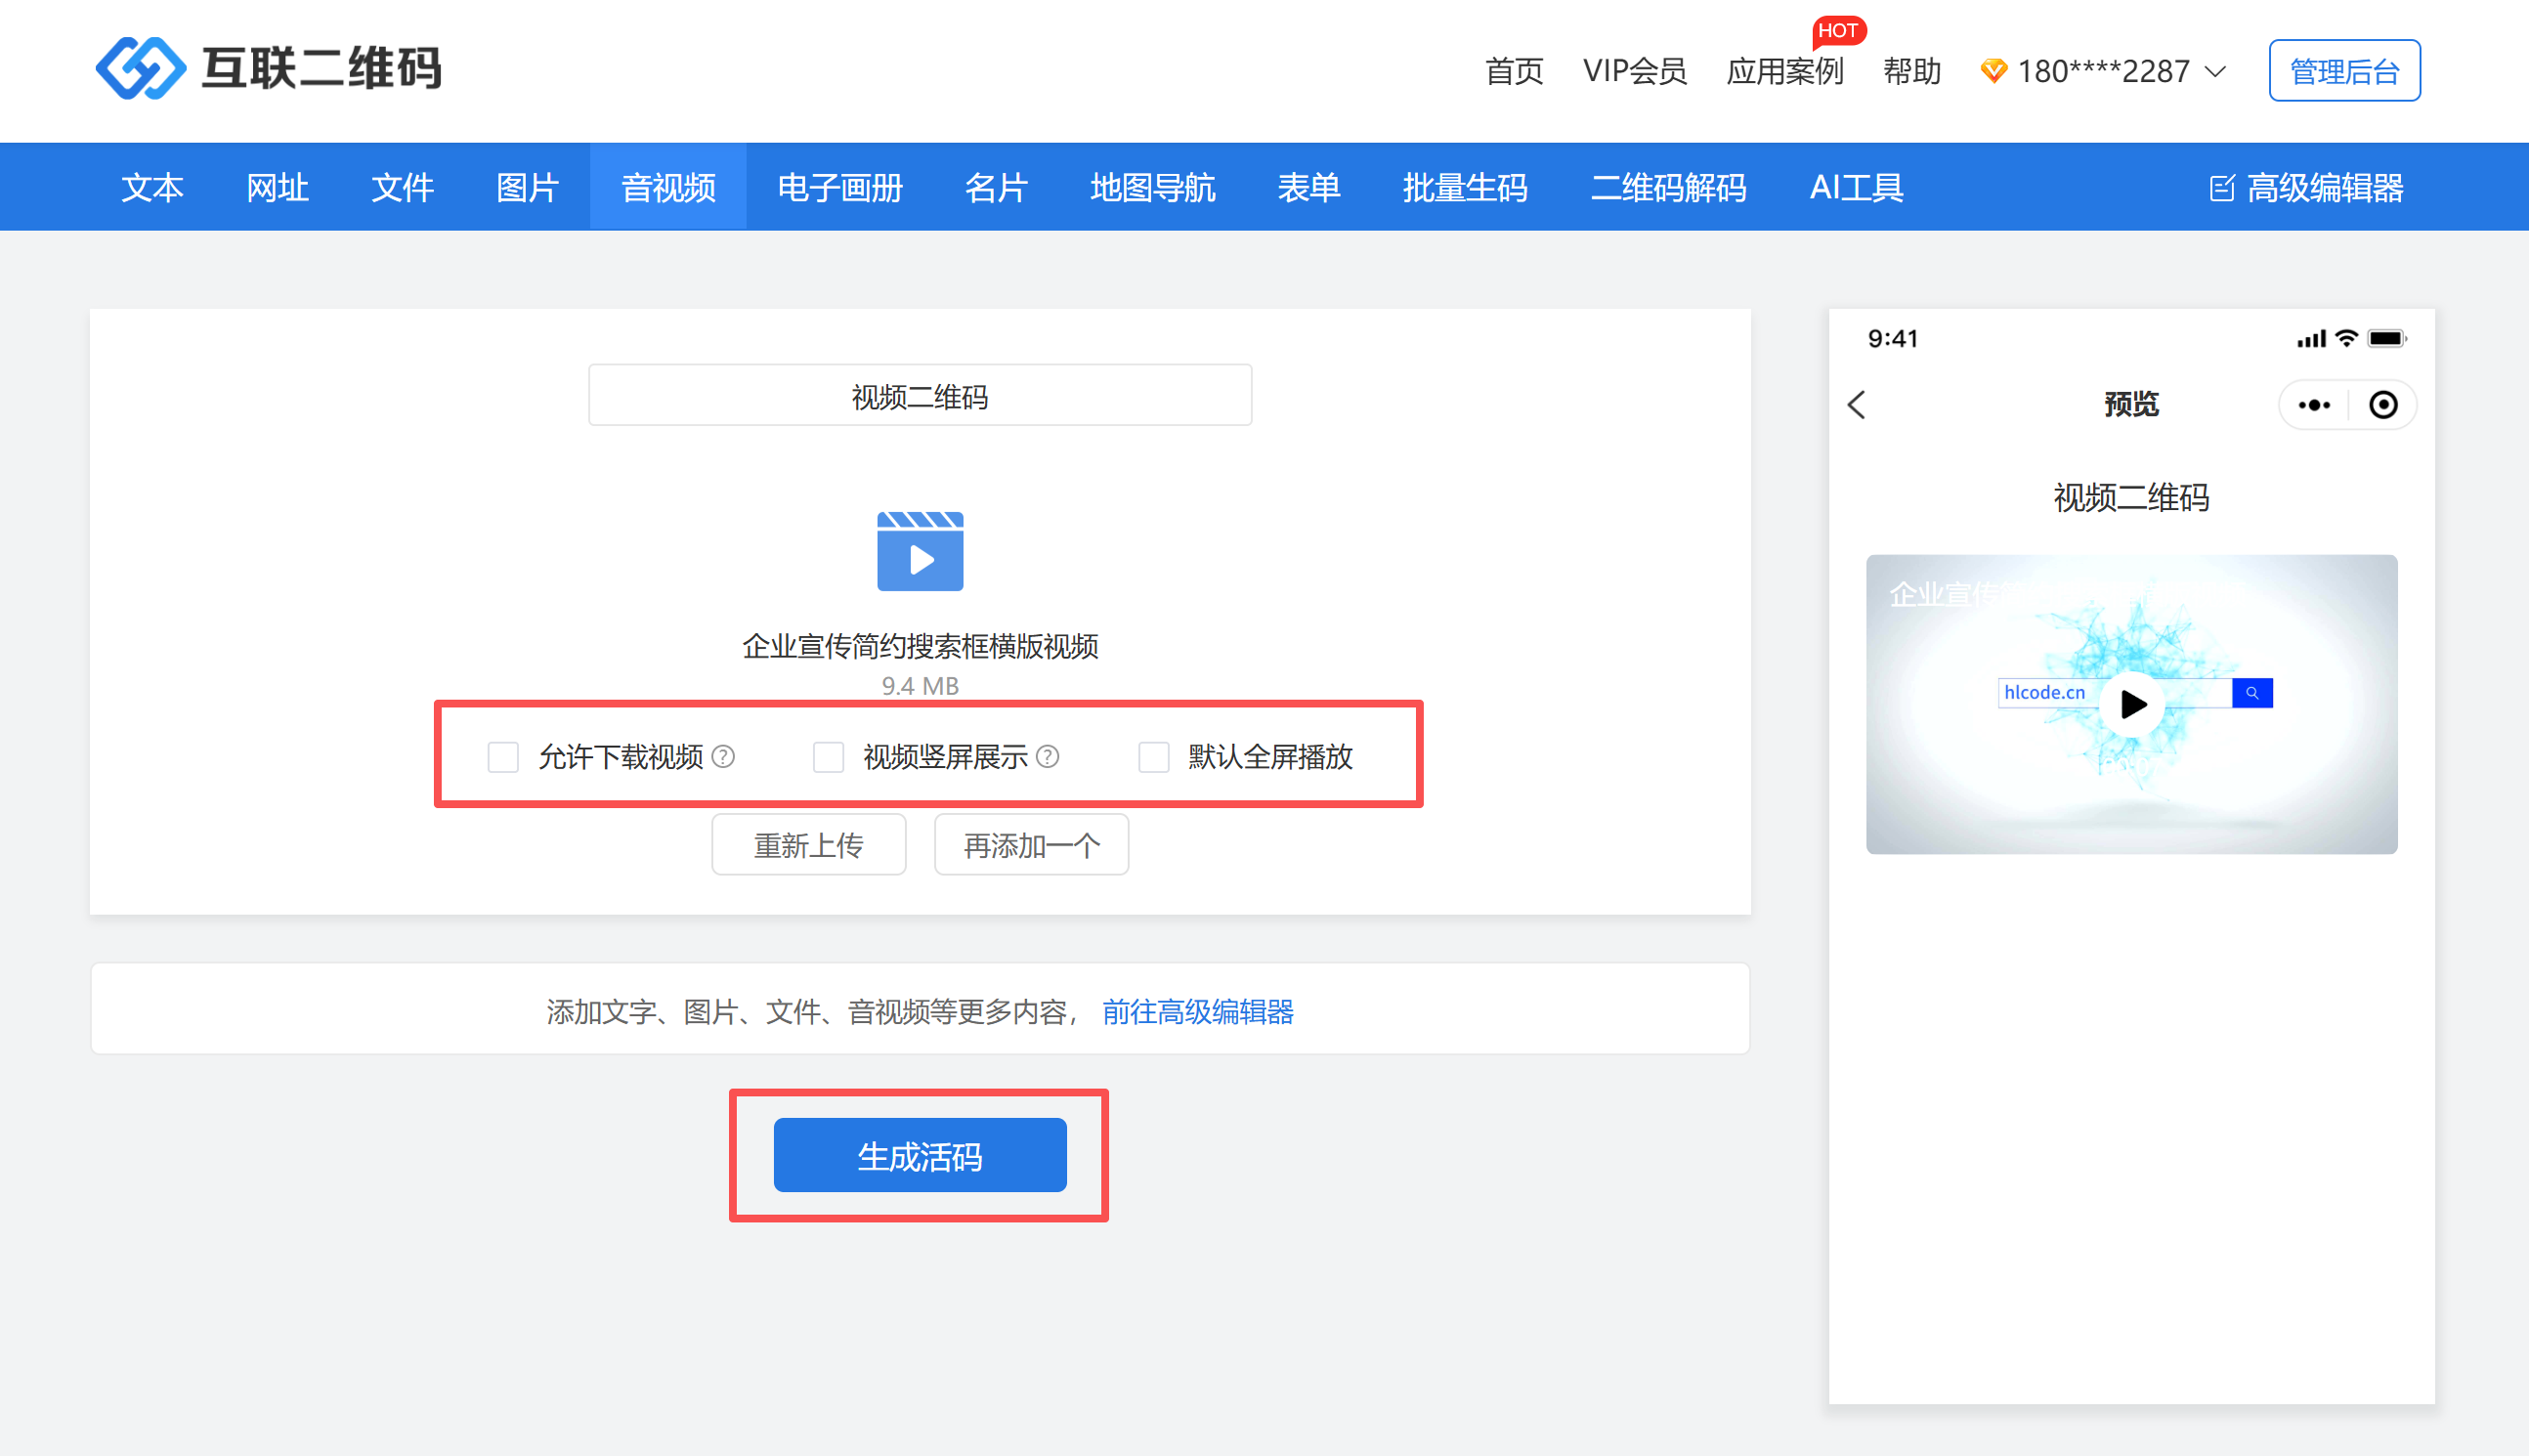The height and width of the screenshot is (1456, 2529).
Task: Click the 视频二维码 title input field
Action: (x=920, y=396)
